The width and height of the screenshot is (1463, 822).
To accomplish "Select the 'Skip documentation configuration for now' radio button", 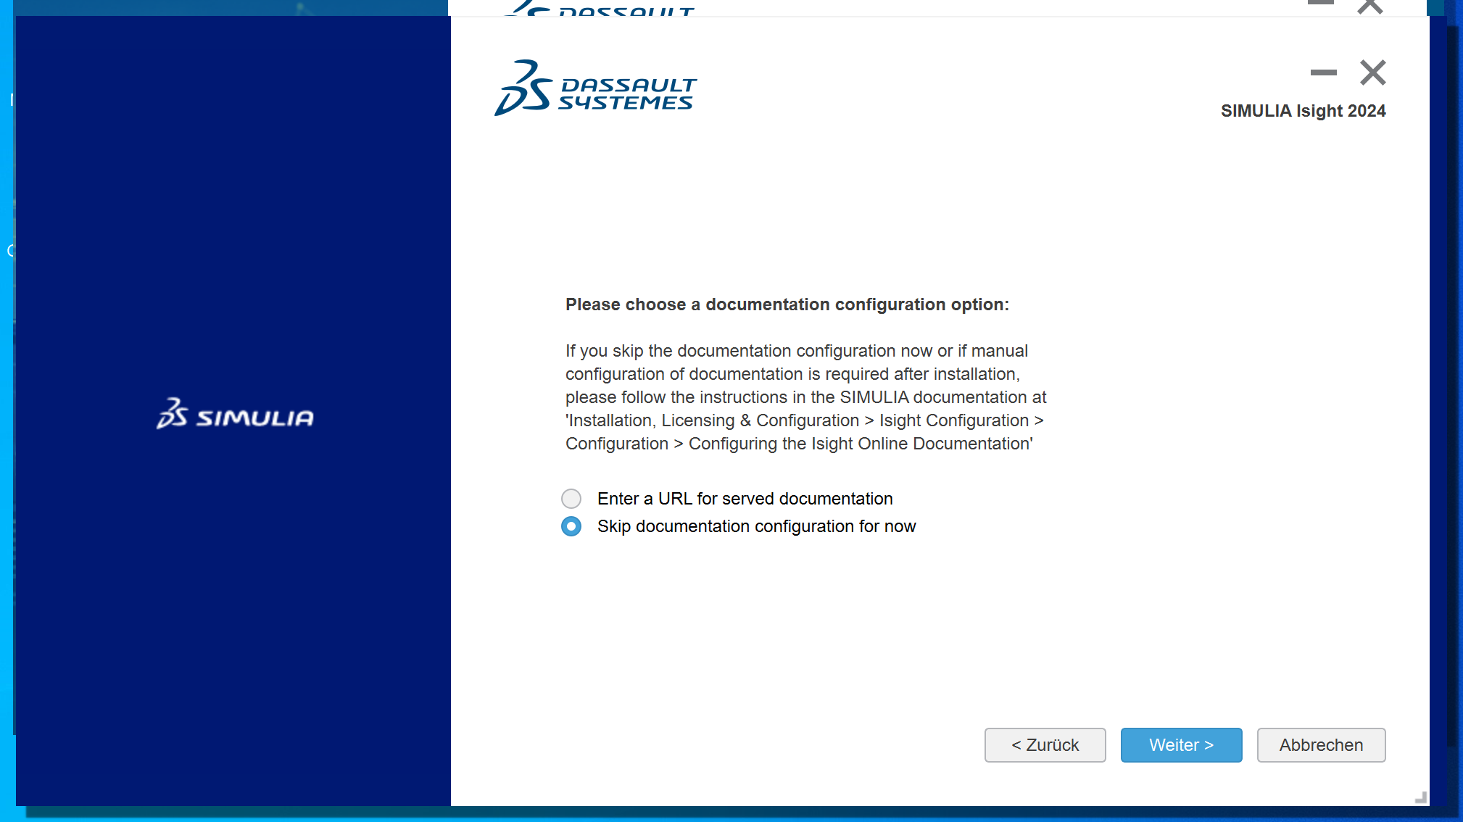I will tap(571, 526).
